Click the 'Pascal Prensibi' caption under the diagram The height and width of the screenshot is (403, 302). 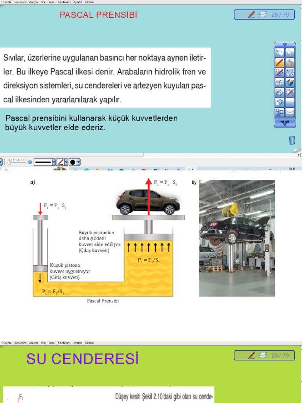point(103,301)
